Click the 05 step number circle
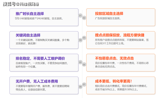164x98 pixels. (80, 62)
